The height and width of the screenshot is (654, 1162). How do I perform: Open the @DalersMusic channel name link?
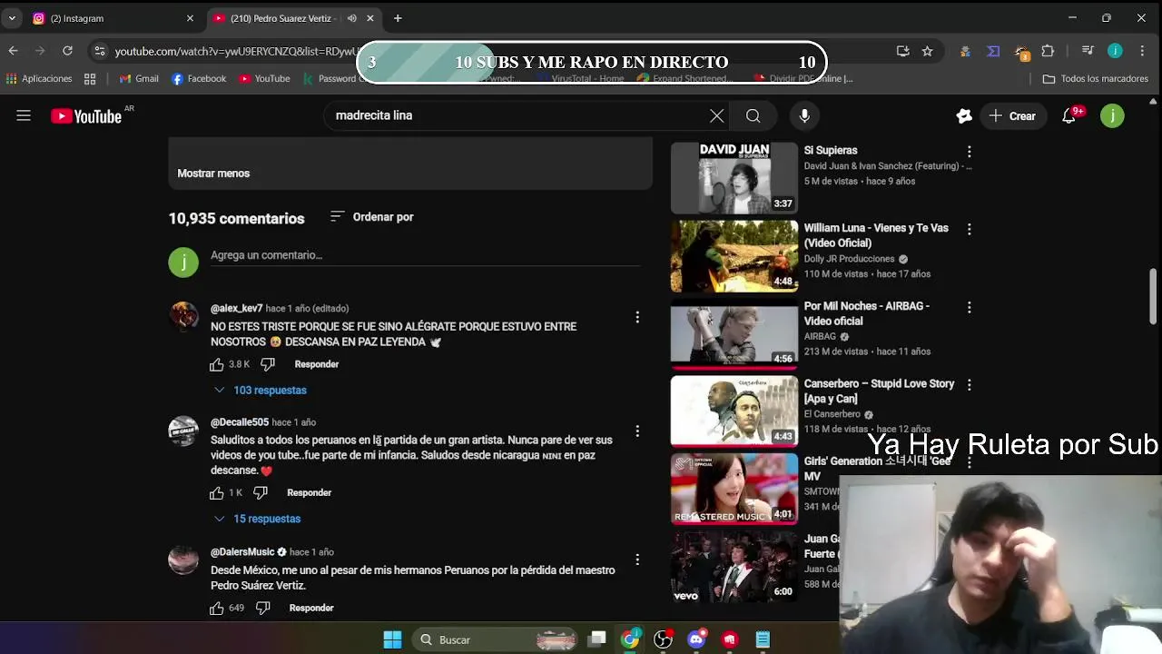click(x=242, y=552)
